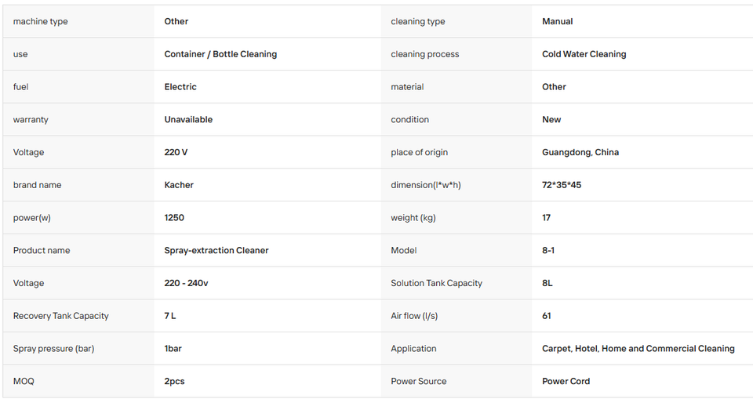Select the brand name 'Kacher'
The height and width of the screenshot is (399, 753).
179,185
